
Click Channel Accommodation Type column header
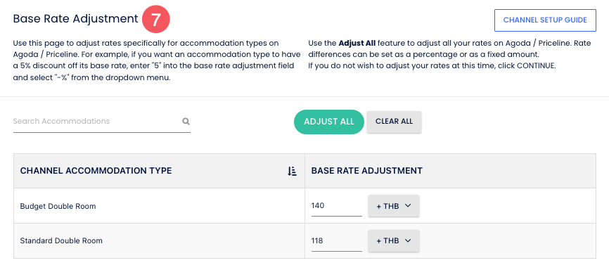pyautogui.click(x=96, y=171)
